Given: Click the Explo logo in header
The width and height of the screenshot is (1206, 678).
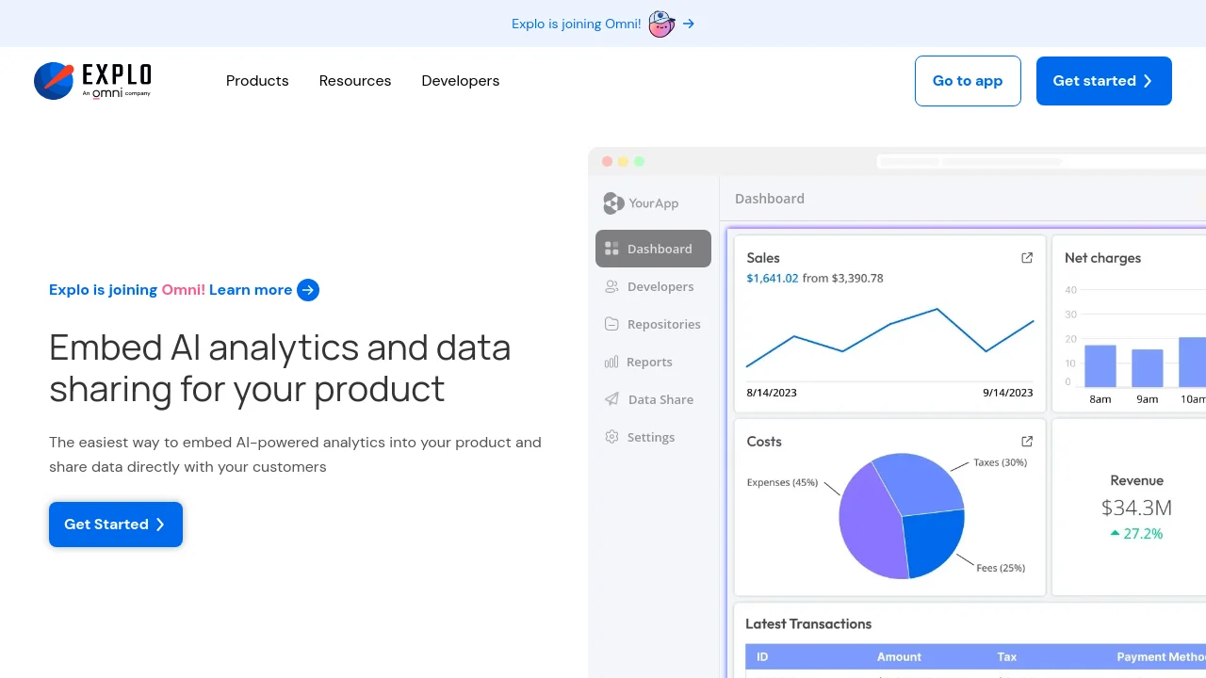Looking at the screenshot, I should point(92,81).
